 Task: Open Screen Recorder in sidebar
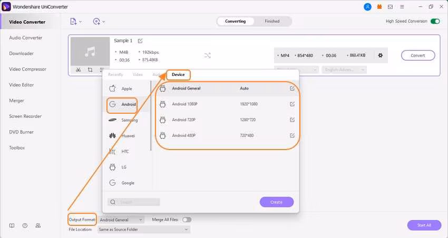25,116
